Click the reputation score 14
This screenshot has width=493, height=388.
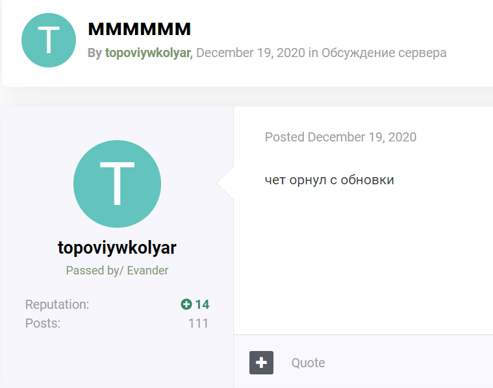(x=202, y=304)
